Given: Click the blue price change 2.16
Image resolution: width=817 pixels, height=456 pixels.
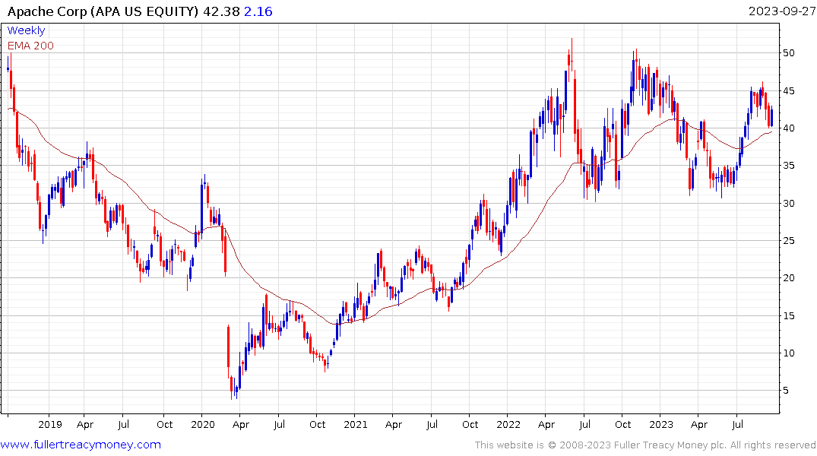Looking at the screenshot, I should 258,11.
